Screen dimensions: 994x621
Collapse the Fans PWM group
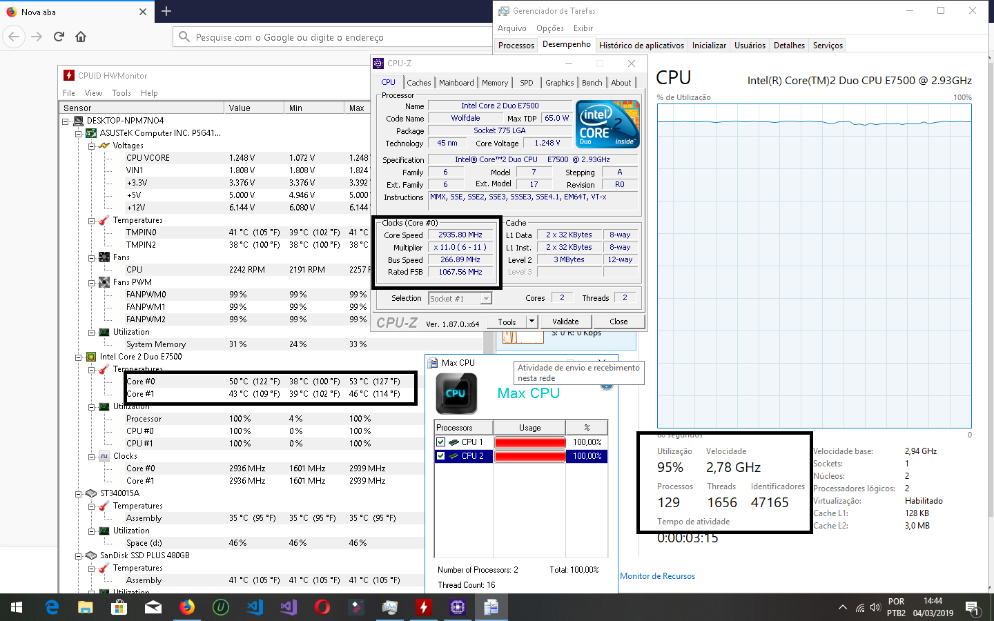point(92,282)
